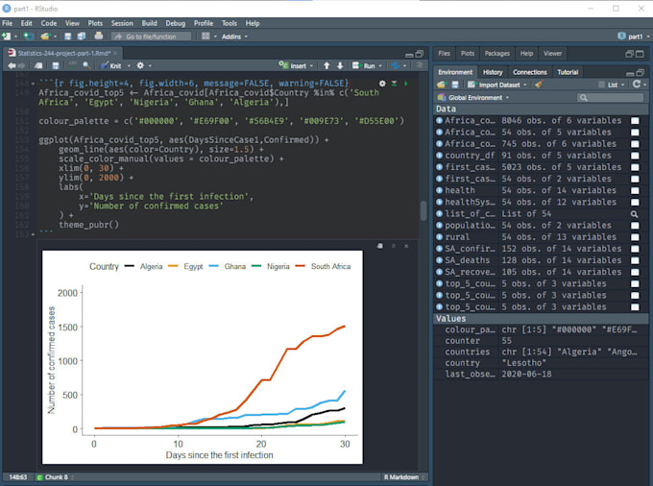Switch to the Connections tab
The image size is (653, 486).
coord(530,72)
